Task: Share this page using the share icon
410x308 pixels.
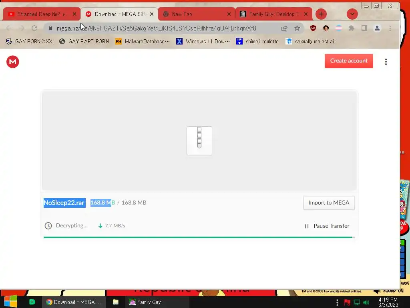Action: (284, 28)
